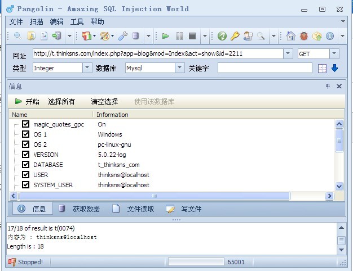
Task: Select the 信息 bottom tab
Action: pyautogui.click(x=32, y=209)
